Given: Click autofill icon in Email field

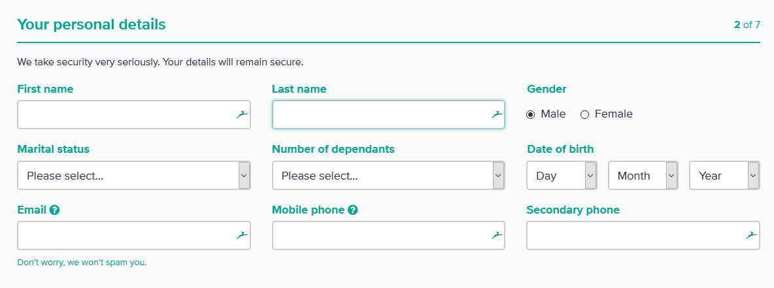Looking at the screenshot, I should (x=242, y=236).
